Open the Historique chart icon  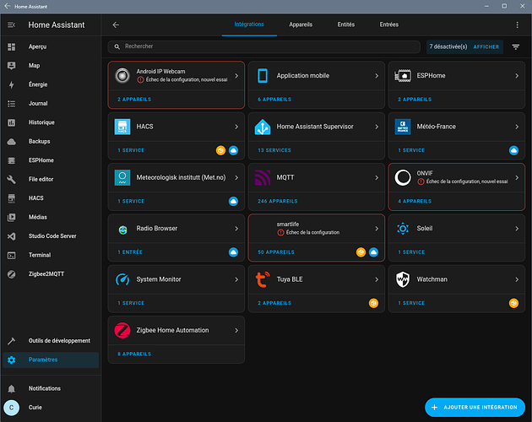pyautogui.click(x=12, y=122)
